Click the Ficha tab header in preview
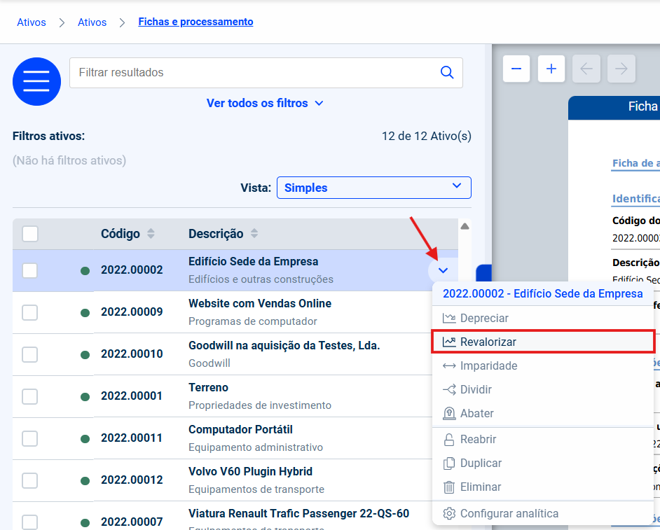The image size is (660, 530). click(614, 108)
